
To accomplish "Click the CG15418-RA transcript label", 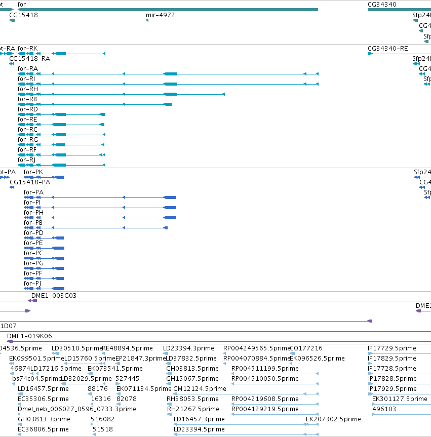I will coord(29,59).
